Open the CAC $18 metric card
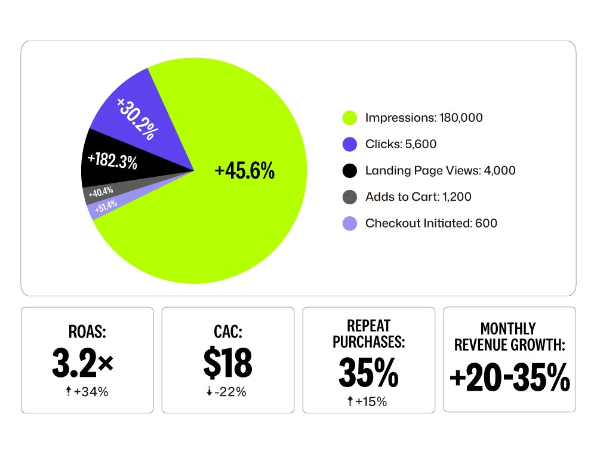597x454 pixels. [228, 360]
